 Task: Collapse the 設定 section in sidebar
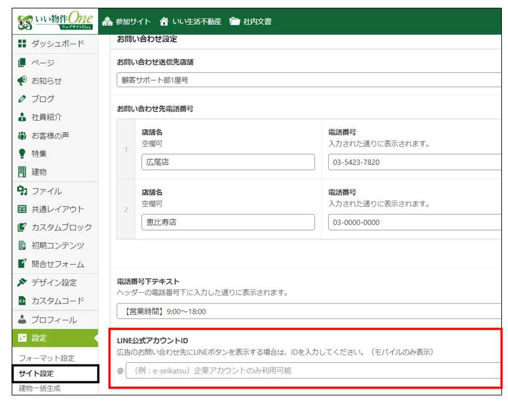55,338
